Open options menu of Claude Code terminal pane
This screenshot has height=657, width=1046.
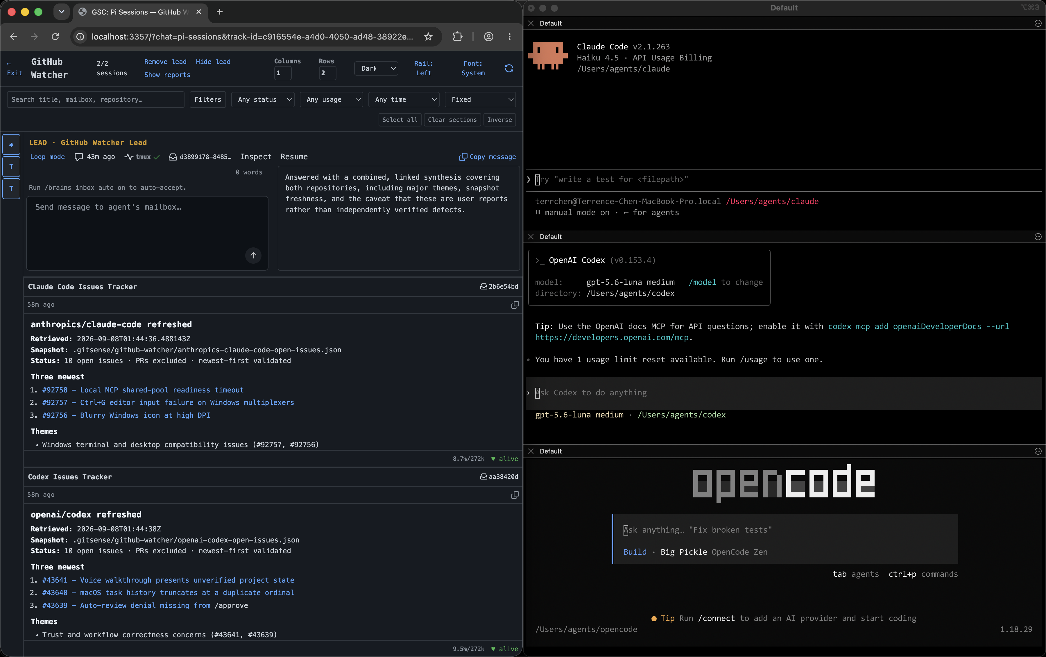tap(1038, 24)
